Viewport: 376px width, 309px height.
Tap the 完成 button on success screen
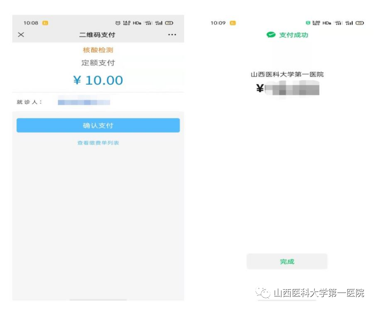pyautogui.click(x=287, y=261)
